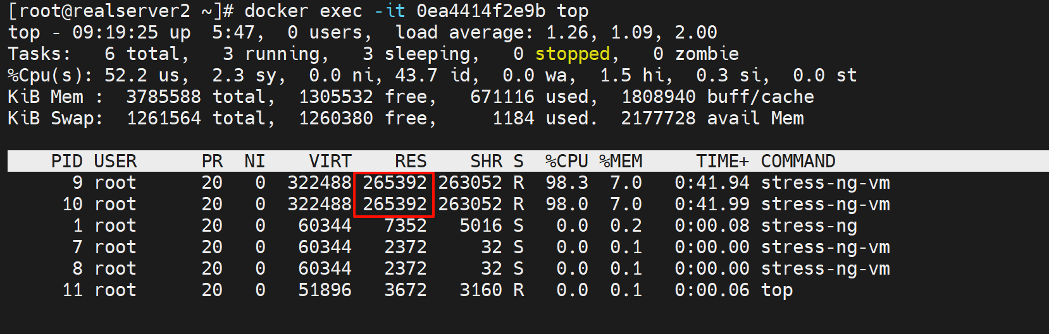Image resolution: width=1049 pixels, height=334 pixels.
Task: Click the RES column header
Action: coord(411,161)
